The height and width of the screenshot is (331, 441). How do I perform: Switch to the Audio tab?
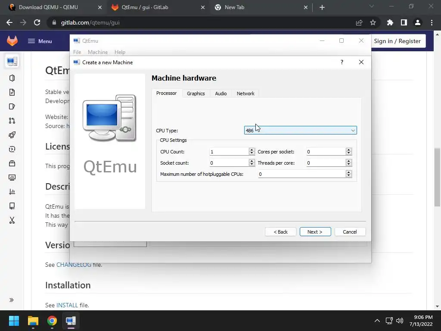[x=221, y=94]
